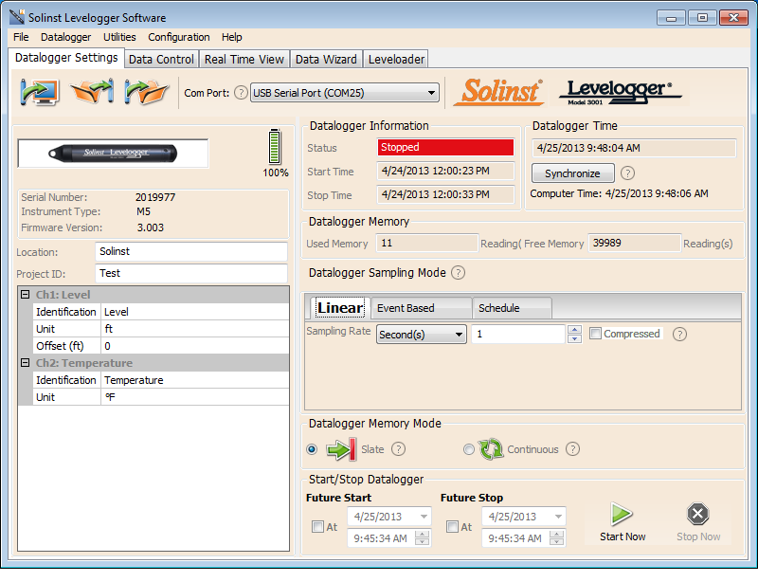Click the Start Now label
758x582 pixels.
pyautogui.click(x=623, y=537)
